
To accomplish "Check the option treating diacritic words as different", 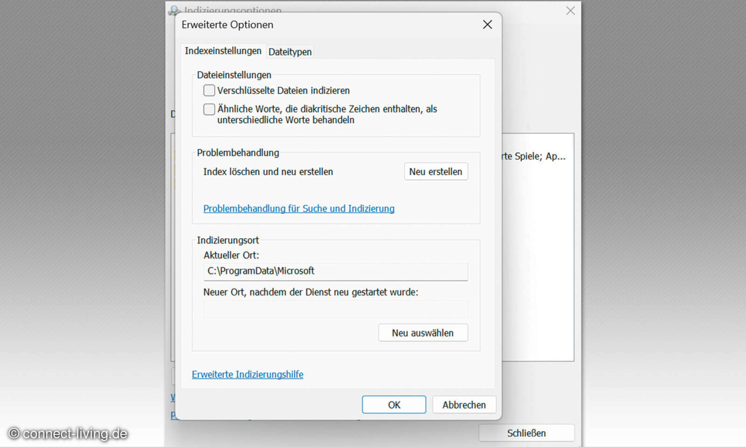I will coord(209,109).
